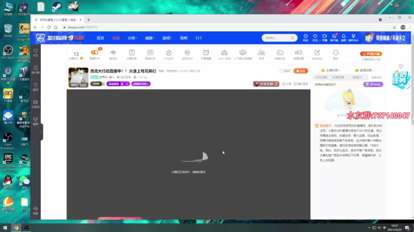Image resolution: width=414 pixels, height=232 pixels.
Task: Open S11 in the top navigation
Action: [x=199, y=38]
